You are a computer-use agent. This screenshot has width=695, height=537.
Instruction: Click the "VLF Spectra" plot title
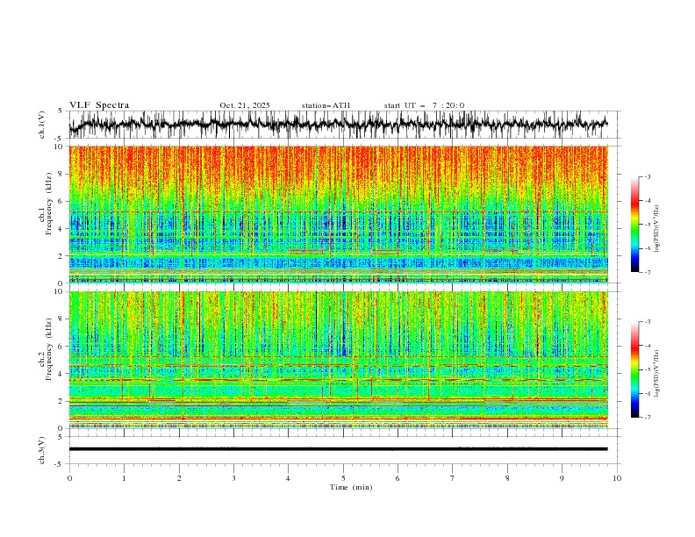point(99,105)
